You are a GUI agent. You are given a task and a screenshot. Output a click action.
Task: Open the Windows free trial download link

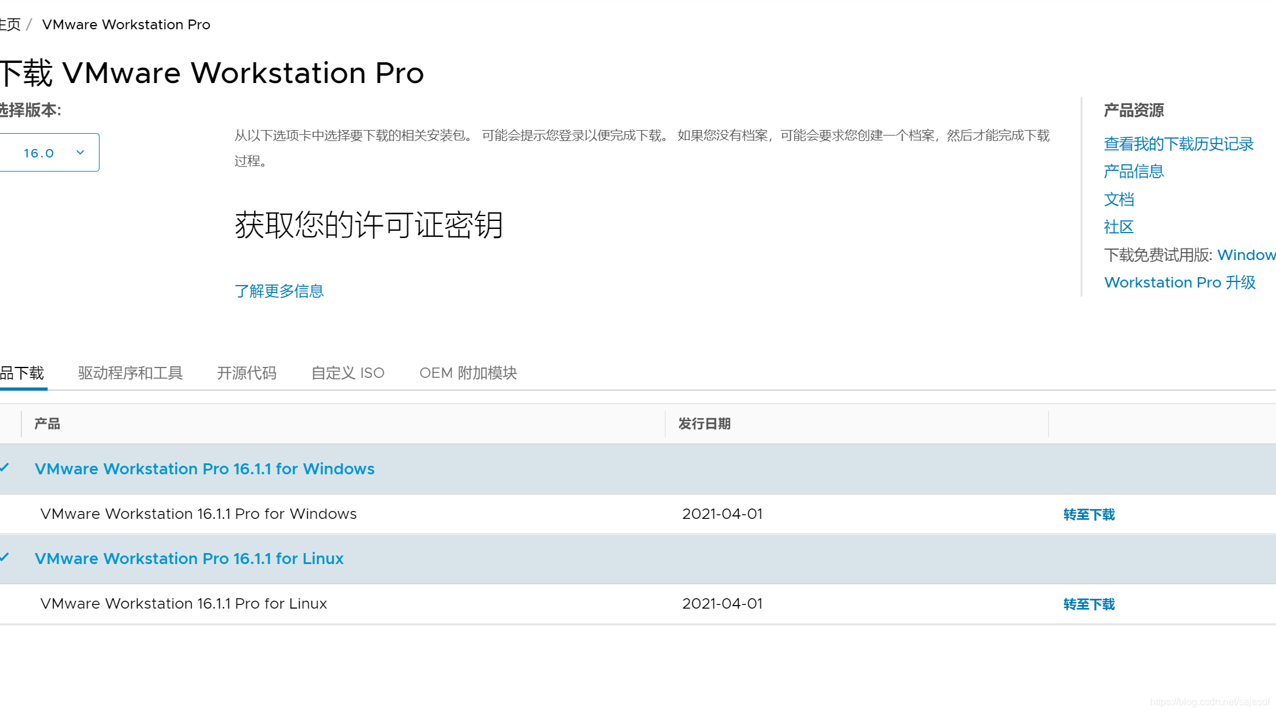[1246, 255]
